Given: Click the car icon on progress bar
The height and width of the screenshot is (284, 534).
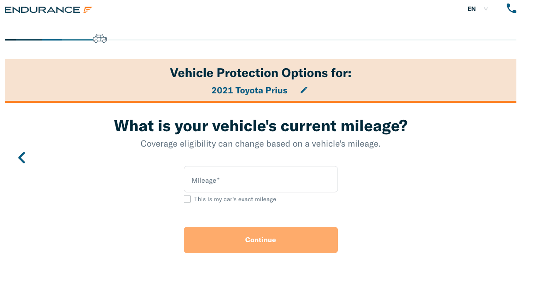Looking at the screenshot, I should (100, 39).
